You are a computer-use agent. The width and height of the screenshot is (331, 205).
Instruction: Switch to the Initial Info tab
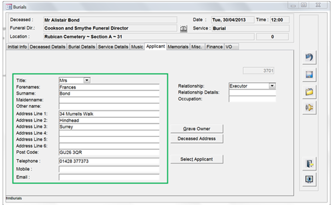pyautogui.click(x=18, y=47)
